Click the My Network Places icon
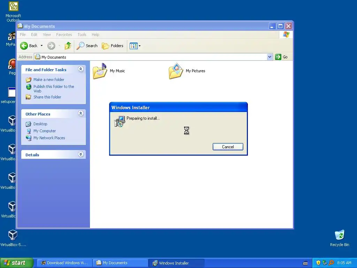 click(29, 138)
